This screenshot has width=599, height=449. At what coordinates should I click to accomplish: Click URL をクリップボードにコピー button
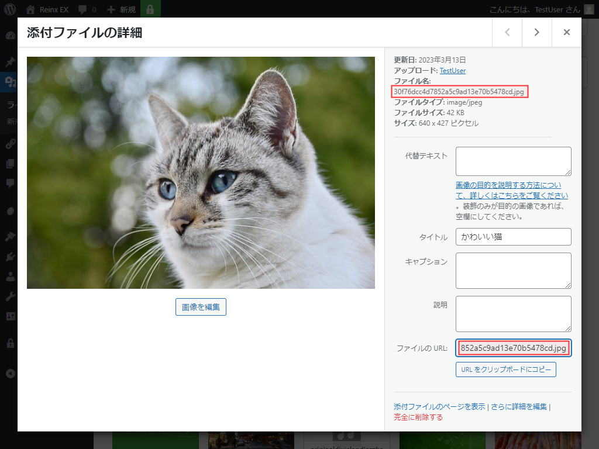point(506,369)
